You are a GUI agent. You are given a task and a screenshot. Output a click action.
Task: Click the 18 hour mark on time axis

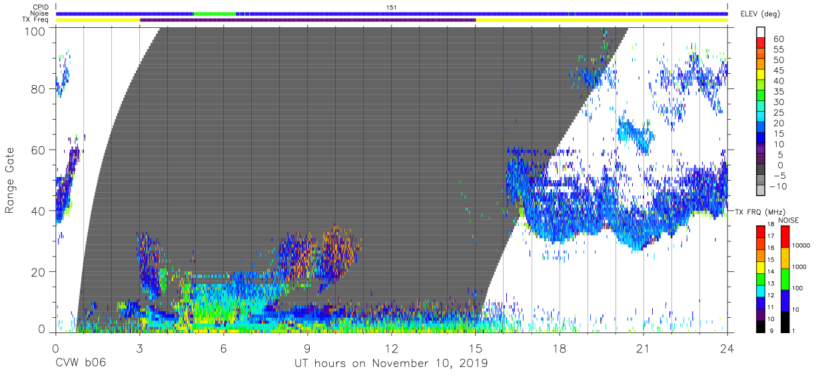pyautogui.click(x=559, y=348)
